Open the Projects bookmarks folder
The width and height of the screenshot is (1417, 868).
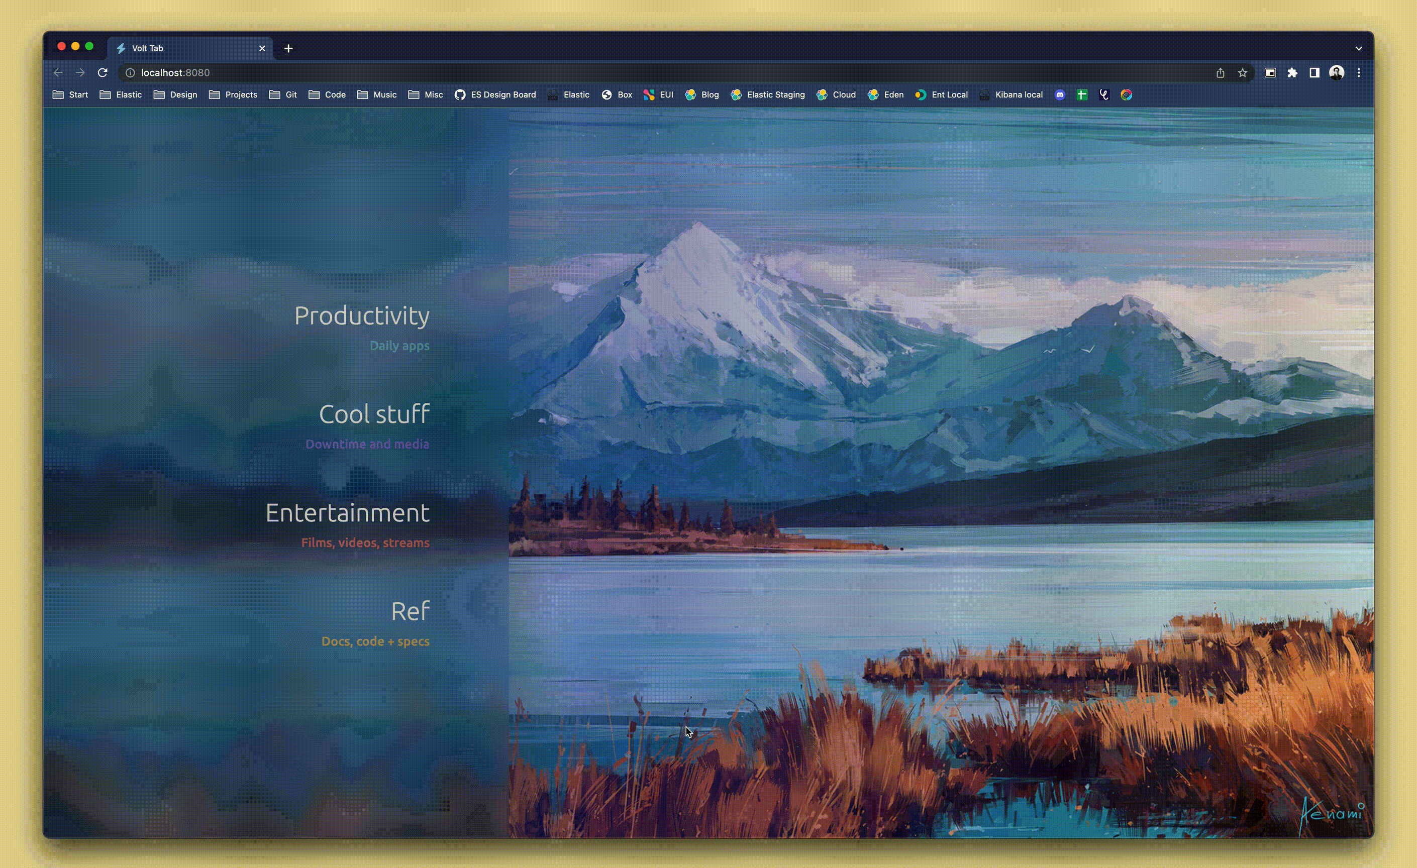point(233,95)
